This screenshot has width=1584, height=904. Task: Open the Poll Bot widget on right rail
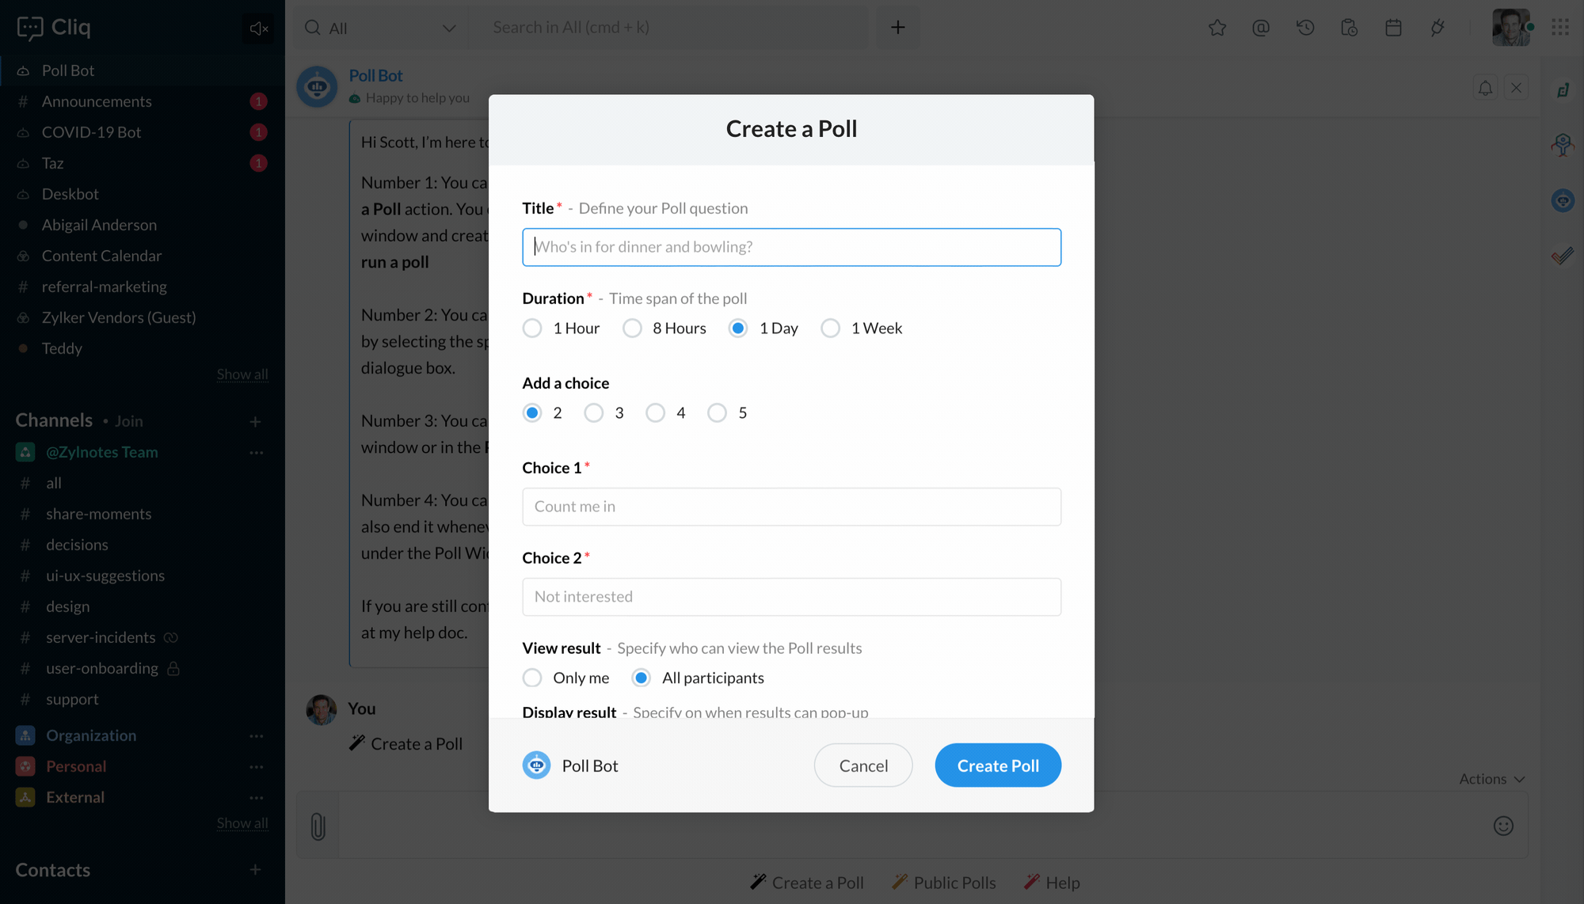coord(1562,200)
